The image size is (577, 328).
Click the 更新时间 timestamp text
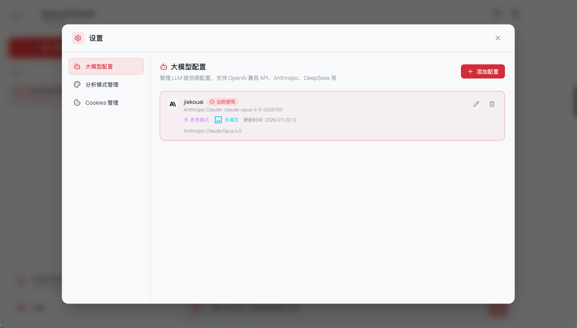click(x=270, y=120)
